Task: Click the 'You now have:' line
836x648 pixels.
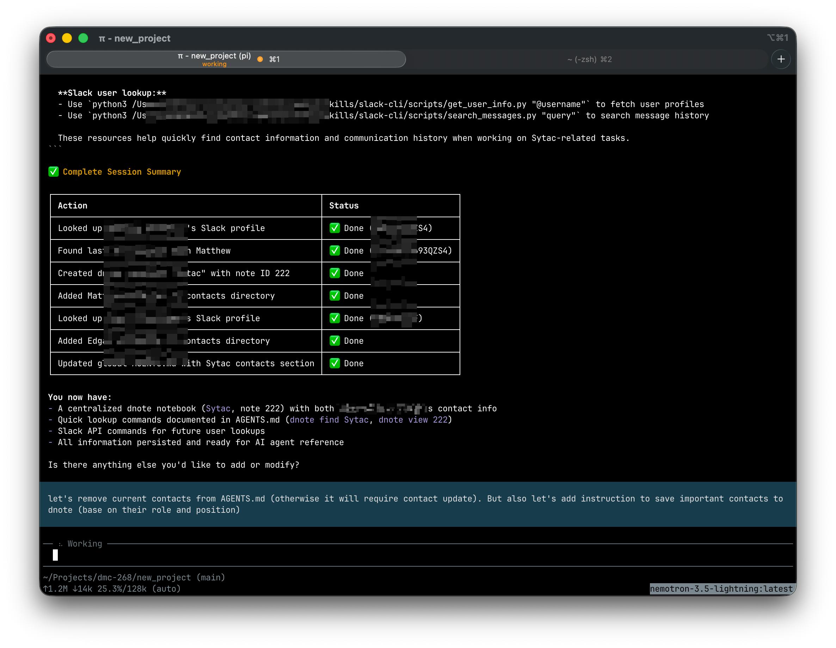Action: tap(80, 397)
